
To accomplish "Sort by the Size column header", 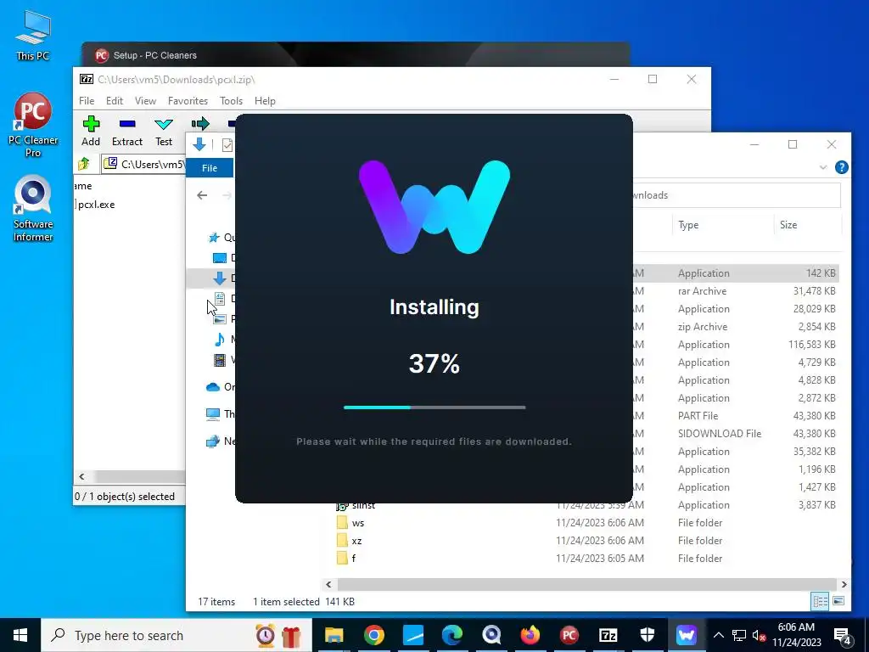I will [788, 224].
